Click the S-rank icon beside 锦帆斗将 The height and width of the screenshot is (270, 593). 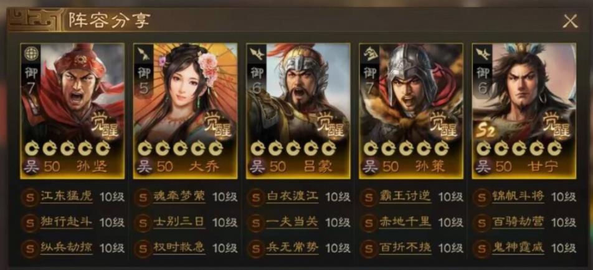coord(482,197)
